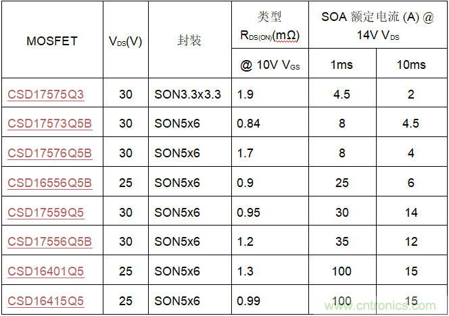Select the CSD17559Q5 link

pyautogui.click(x=46, y=213)
